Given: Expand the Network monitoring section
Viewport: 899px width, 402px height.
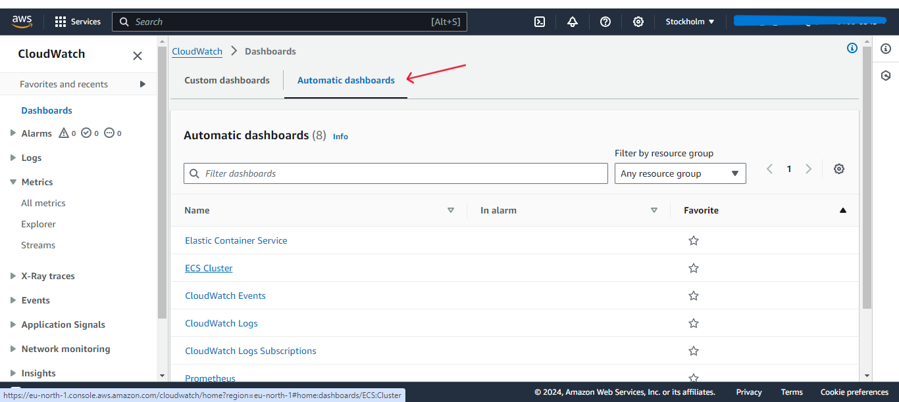Looking at the screenshot, I should pos(13,349).
